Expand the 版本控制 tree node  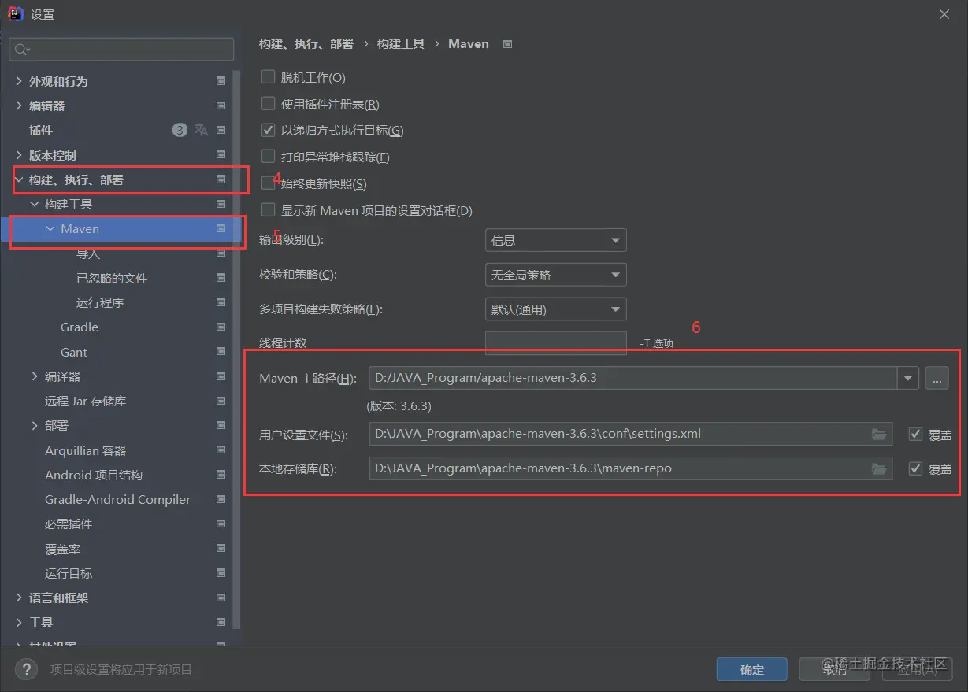19,155
